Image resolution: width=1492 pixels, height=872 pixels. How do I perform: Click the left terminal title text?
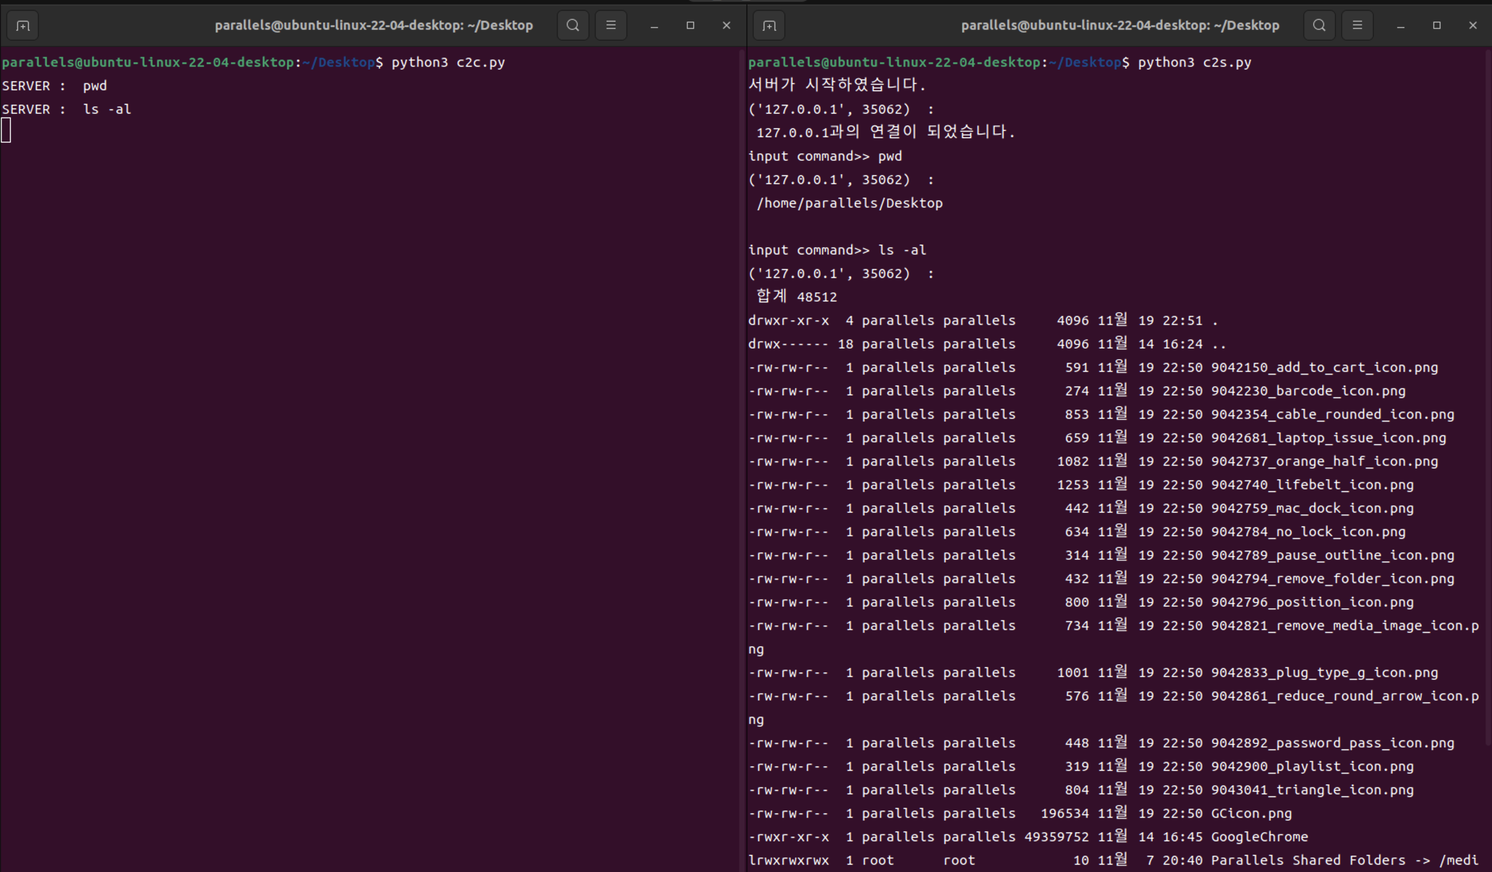(x=374, y=25)
